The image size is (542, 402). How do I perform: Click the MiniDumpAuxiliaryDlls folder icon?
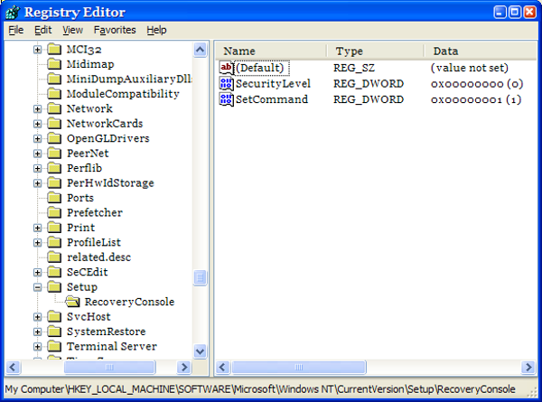(x=54, y=79)
